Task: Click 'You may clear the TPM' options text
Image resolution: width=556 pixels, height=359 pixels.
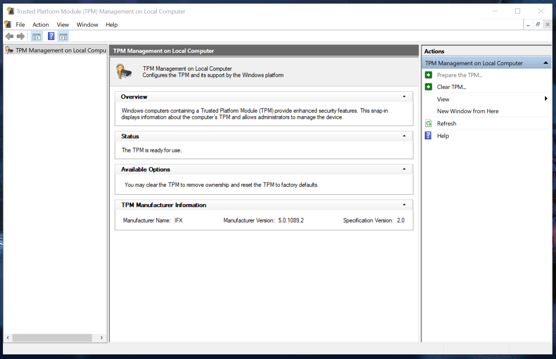Action: point(221,185)
